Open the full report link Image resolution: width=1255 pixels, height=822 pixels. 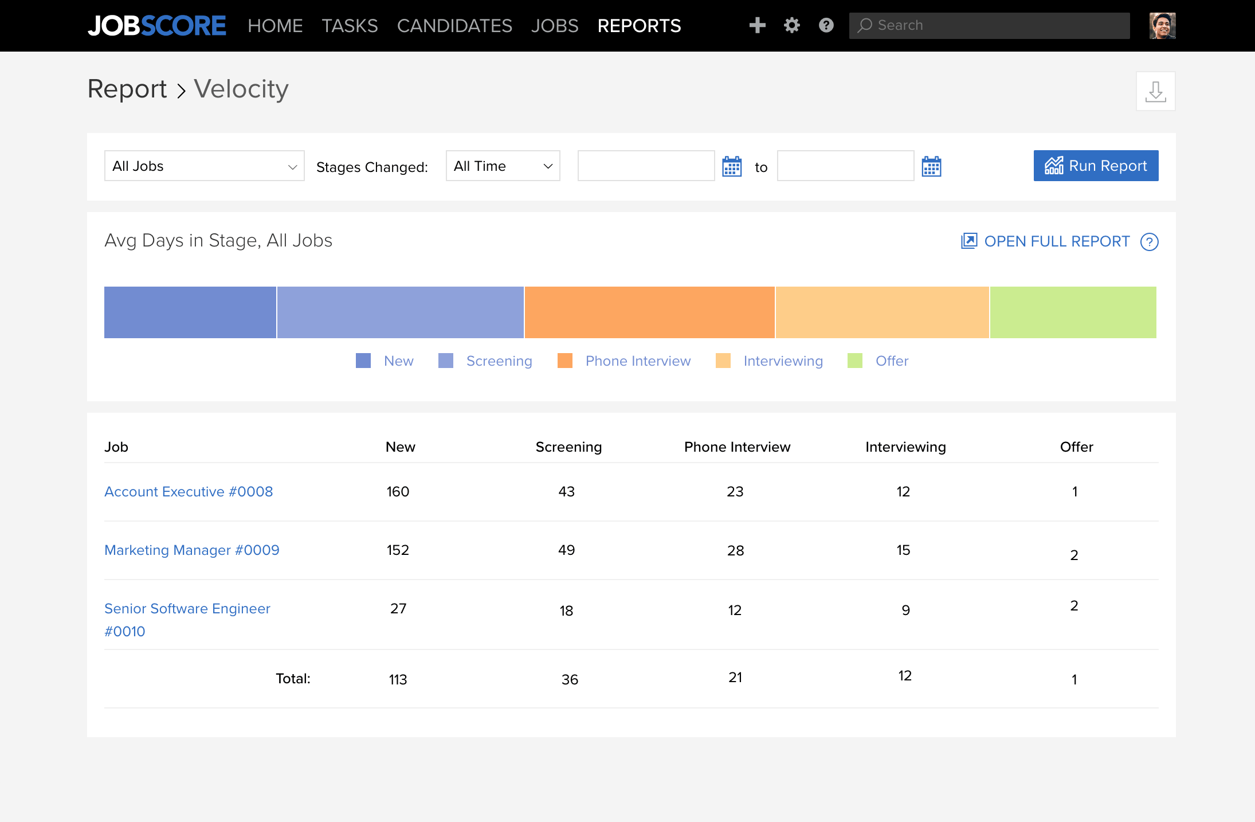pyautogui.click(x=1045, y=241)
